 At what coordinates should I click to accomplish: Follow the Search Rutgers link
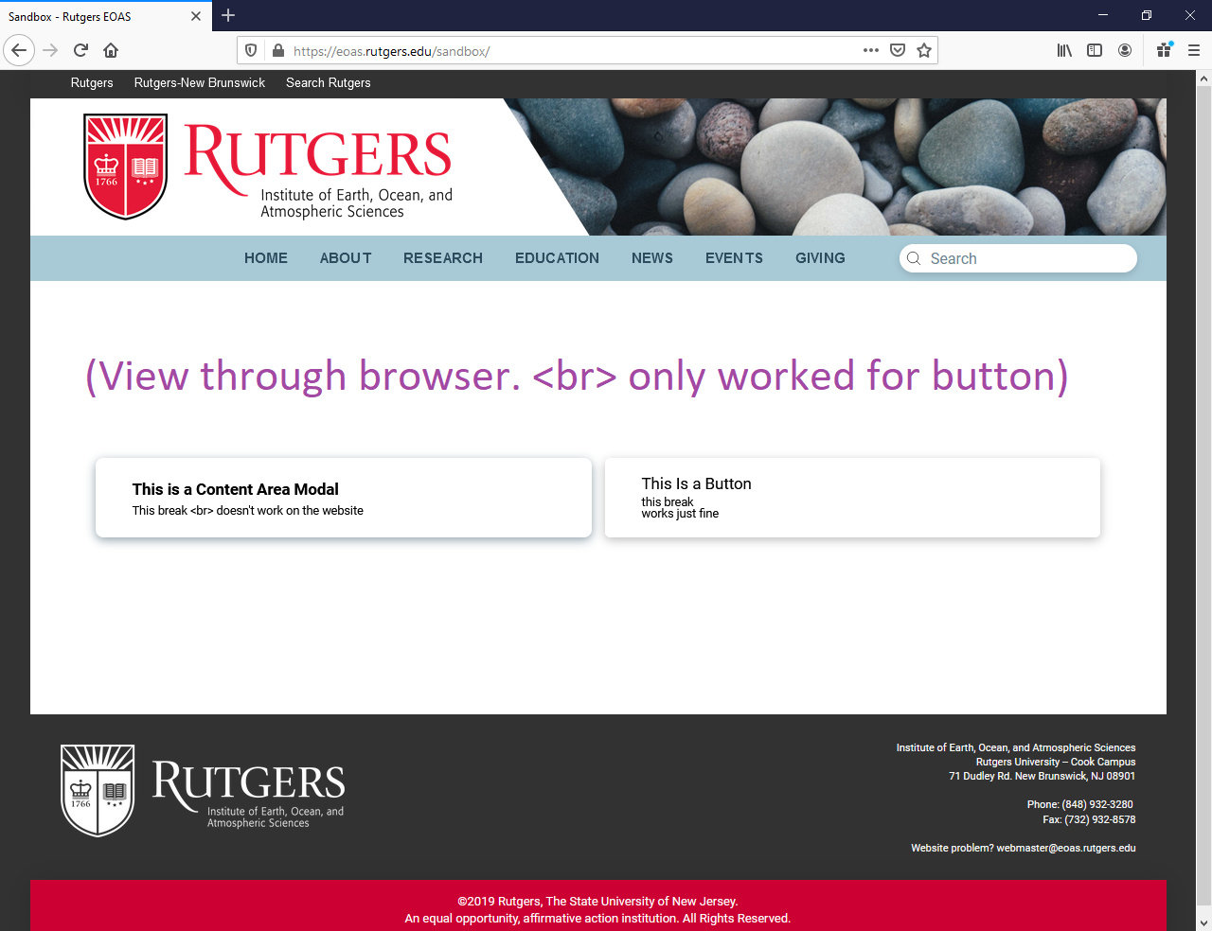pyautogui.click(x=329, y=83)
